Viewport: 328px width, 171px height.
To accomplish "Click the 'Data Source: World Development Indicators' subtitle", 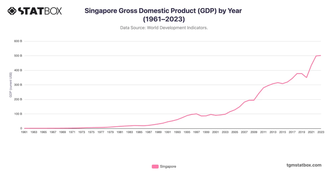I will click(x=164, y=28).
